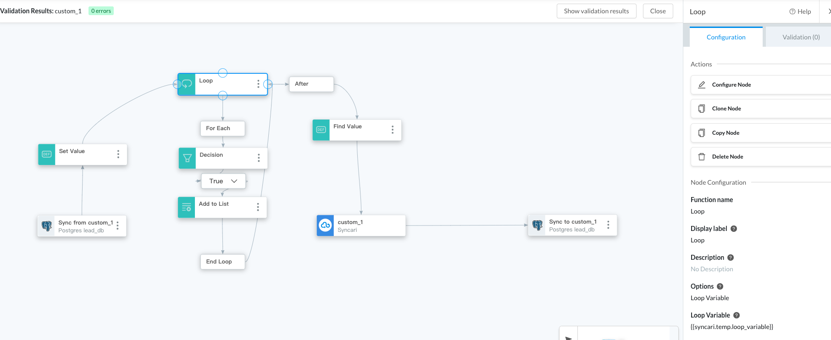Select the After label node
Viewport: 831px width, 340px height.
coord(311,84)
